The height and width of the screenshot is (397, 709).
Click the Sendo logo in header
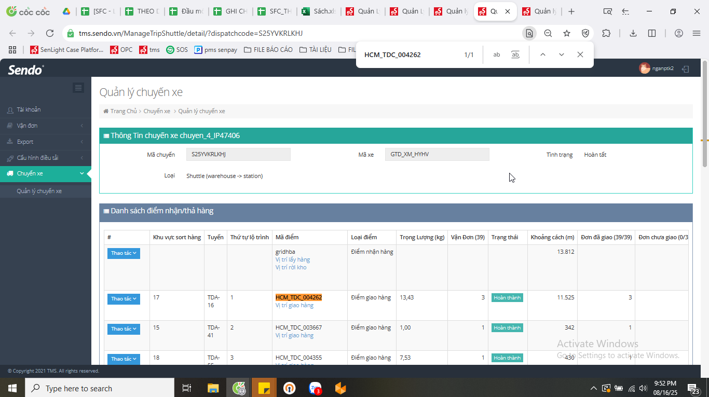(x=26, y=70)
